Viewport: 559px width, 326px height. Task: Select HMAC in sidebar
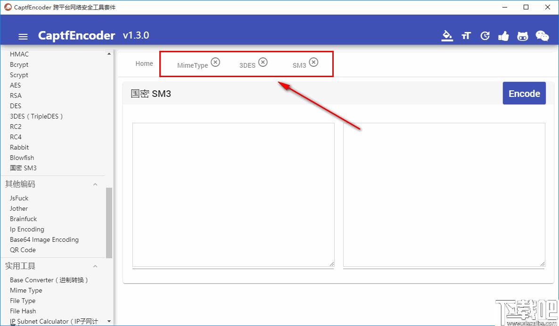[x=19, y=54]
